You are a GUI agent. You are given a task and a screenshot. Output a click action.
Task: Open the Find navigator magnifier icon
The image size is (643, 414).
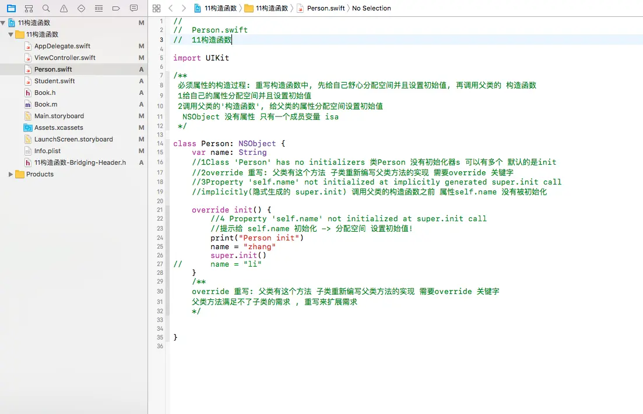point(46,8)
